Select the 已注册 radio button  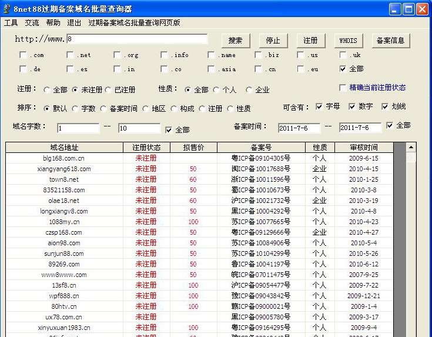coord(108,90)
